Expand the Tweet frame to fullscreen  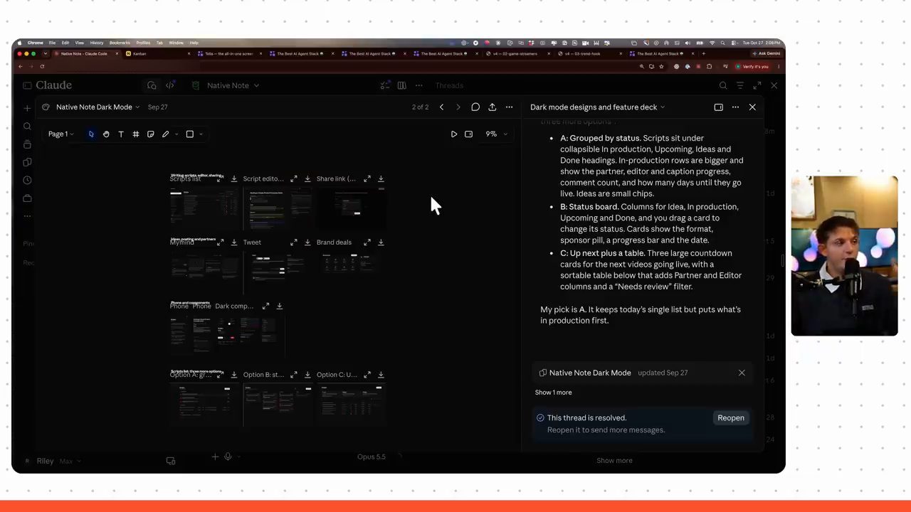(294, 242)
